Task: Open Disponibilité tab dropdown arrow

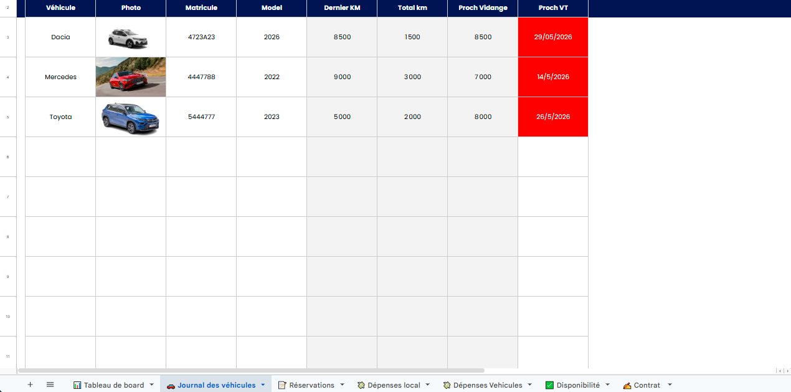Action: coord(607,385)
